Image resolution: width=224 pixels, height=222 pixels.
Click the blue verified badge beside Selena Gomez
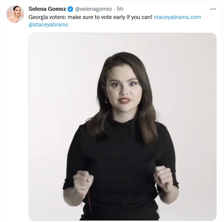click(x=70, y=9)
